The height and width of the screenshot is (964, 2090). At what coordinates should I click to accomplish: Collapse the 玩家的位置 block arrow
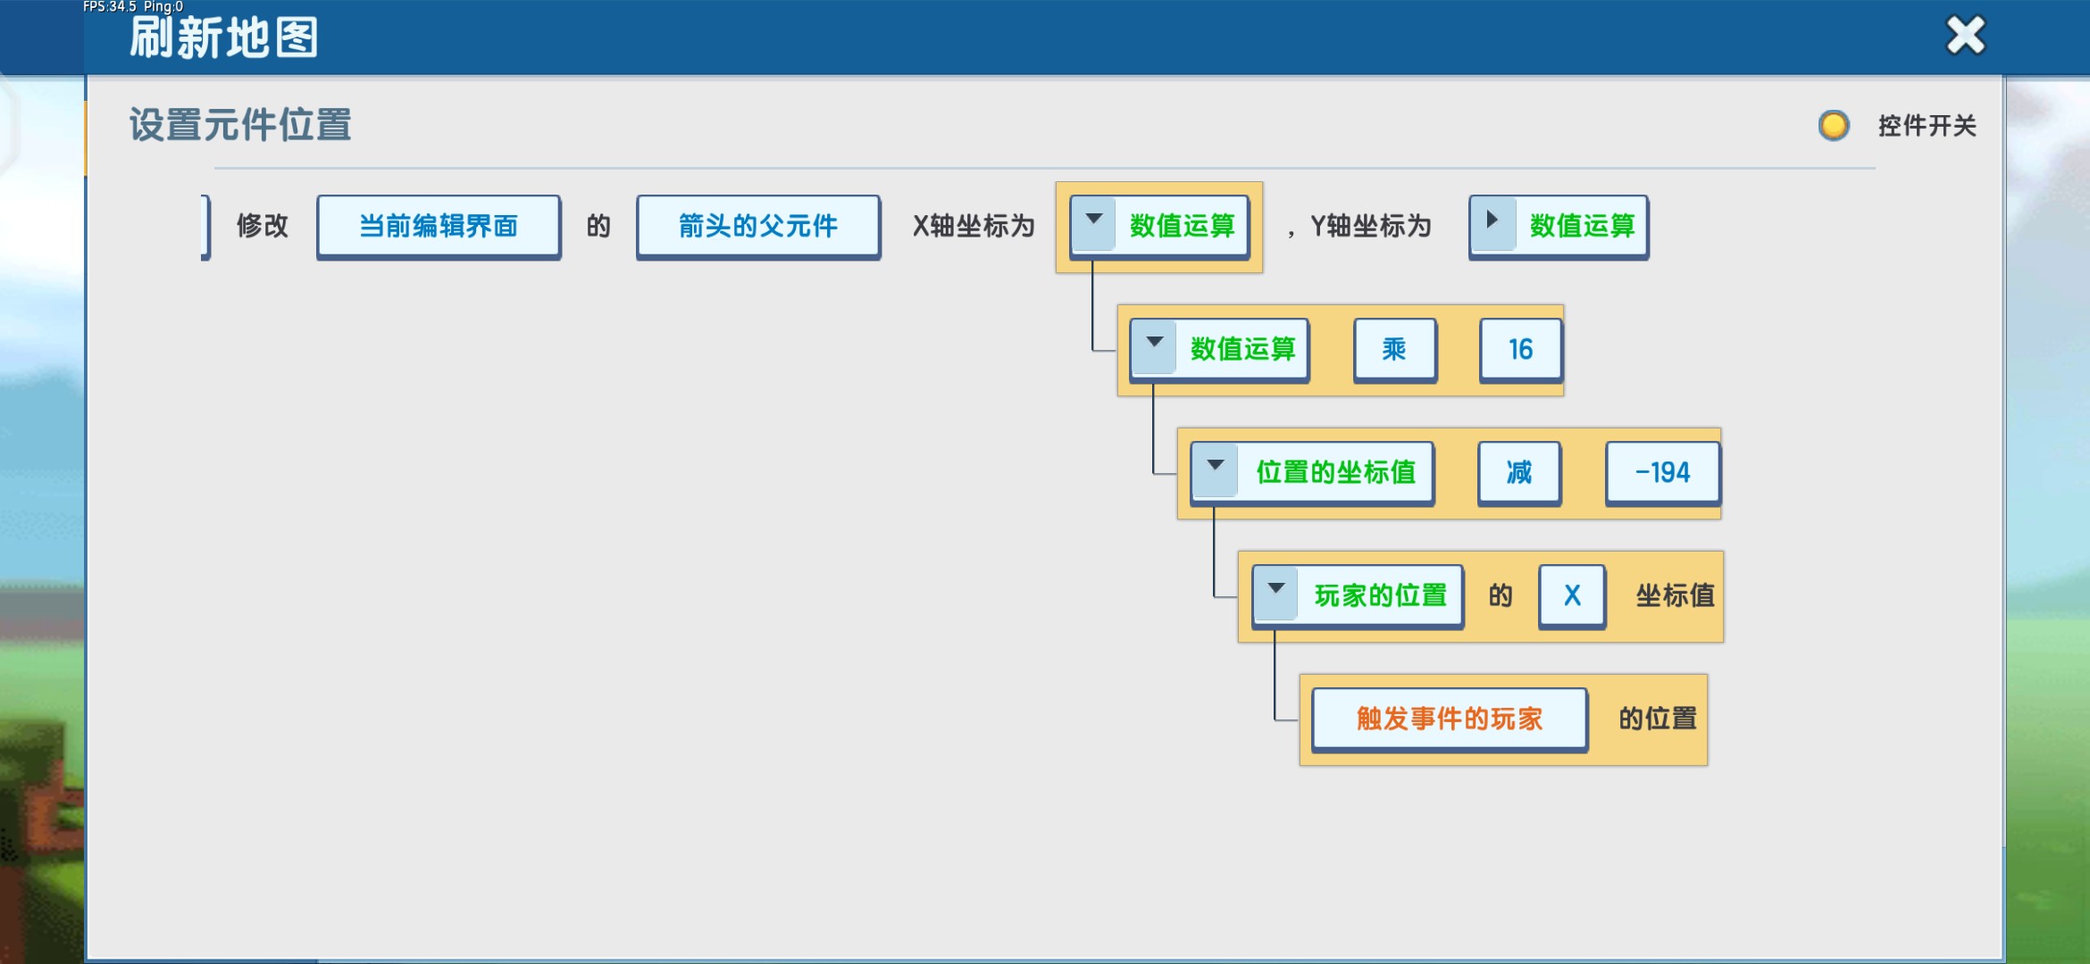pos(1275,591)
